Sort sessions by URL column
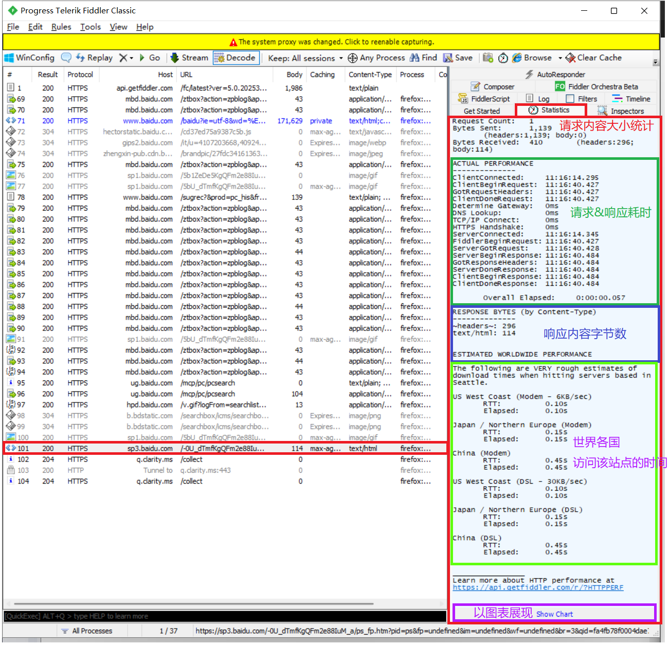This screenshot has height=646, width=669. pyautogui.click(x=224, y=75)
